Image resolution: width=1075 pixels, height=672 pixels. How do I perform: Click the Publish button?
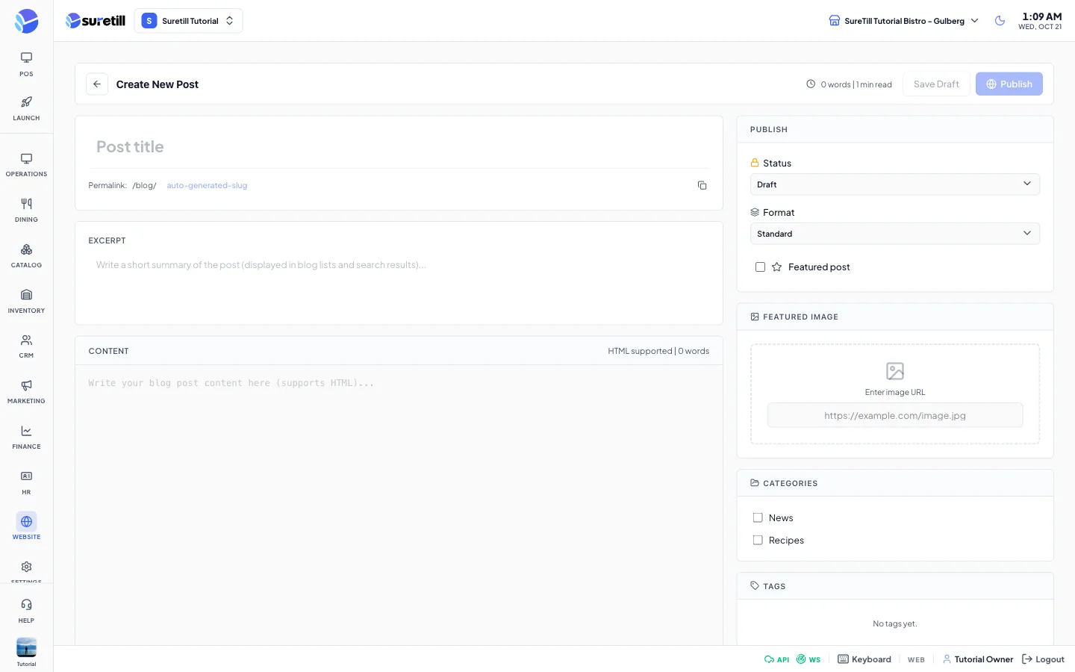point(1009,84)
